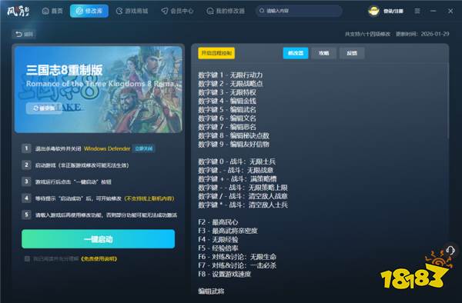Click row 数字键 . - 战斗: 无限战意
The image size is (462, 303).
click(236, 170)
